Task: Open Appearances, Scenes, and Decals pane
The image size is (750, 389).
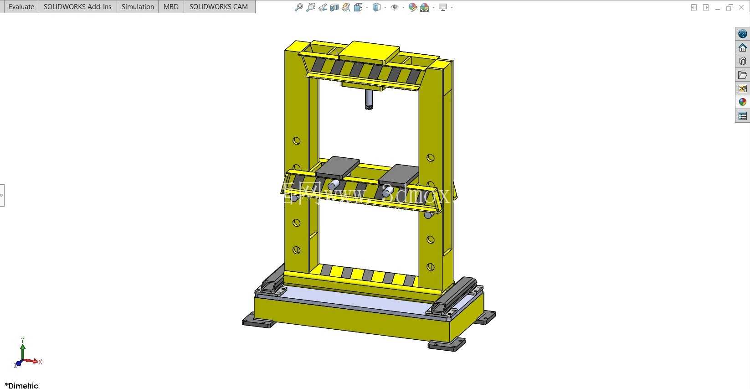Action: [x=743, y=102]
